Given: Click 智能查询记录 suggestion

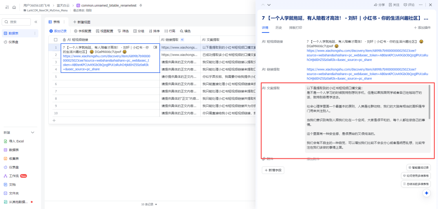Looking at the screenshot, I should click(418, 168).
